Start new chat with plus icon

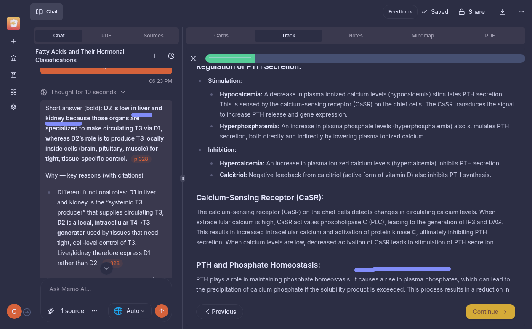pos(154,56)
